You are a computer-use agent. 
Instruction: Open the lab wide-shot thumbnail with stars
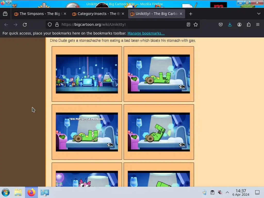(87, 74)
